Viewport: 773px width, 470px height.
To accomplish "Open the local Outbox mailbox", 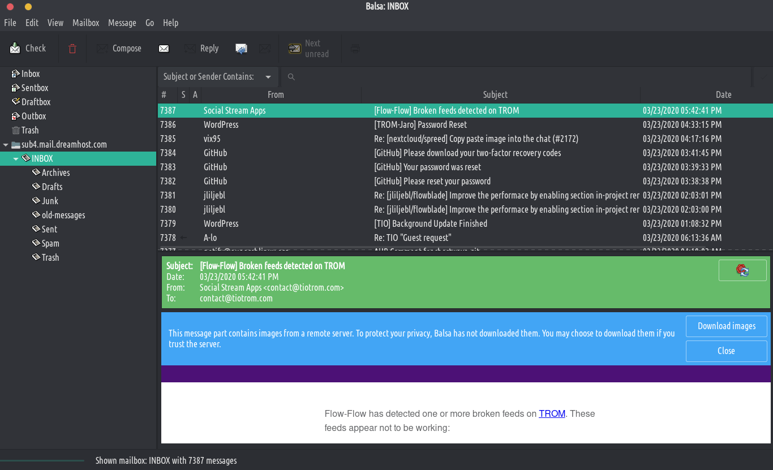I will 33,116.
